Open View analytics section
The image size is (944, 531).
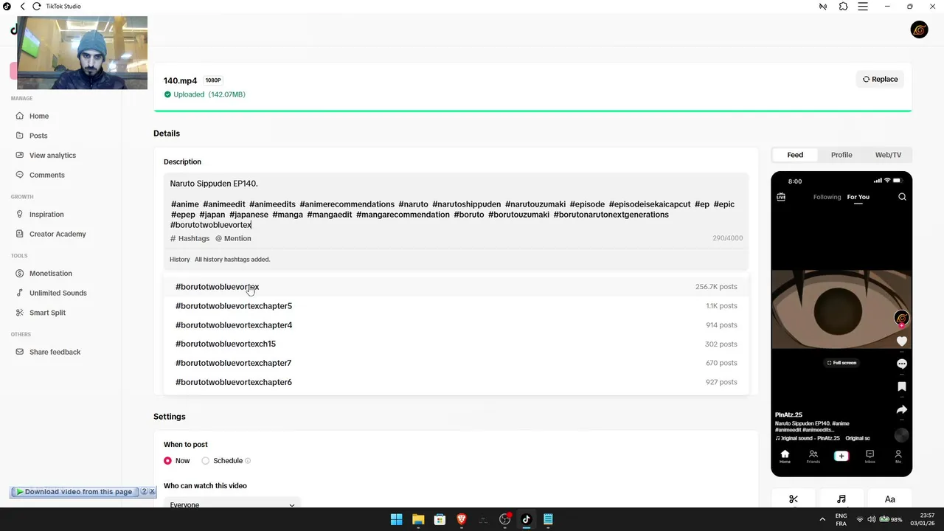pyautogui.click(x=52, y=156)
